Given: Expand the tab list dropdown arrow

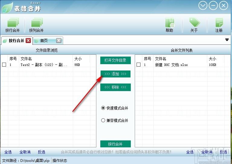Looking at the screenshot, I should (x=227, y=40).
